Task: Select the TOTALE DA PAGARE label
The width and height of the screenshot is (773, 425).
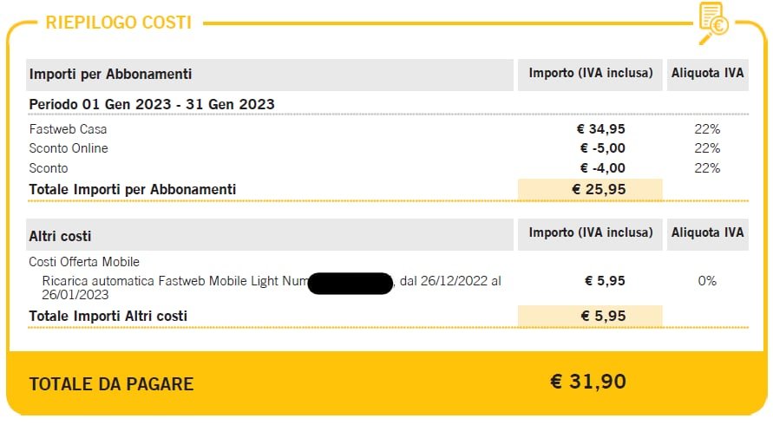Action: [x=111, y=384]
